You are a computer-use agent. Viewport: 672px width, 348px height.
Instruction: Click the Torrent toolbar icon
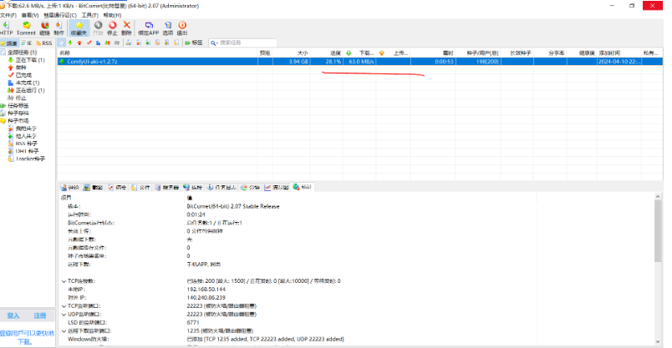click(x=26, y=28)
